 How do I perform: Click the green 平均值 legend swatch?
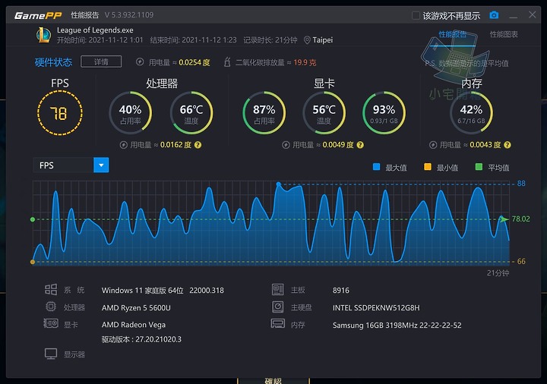(479, 166)
